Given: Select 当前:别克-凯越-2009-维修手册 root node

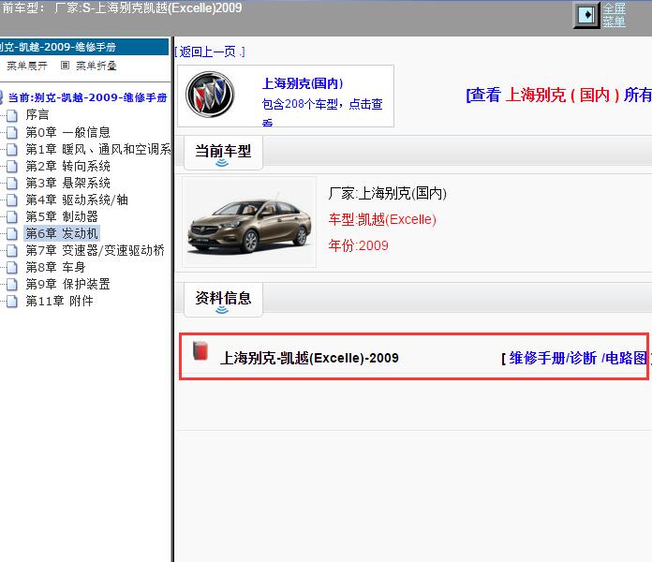Looking at the screenshot, I should [87, 97].
